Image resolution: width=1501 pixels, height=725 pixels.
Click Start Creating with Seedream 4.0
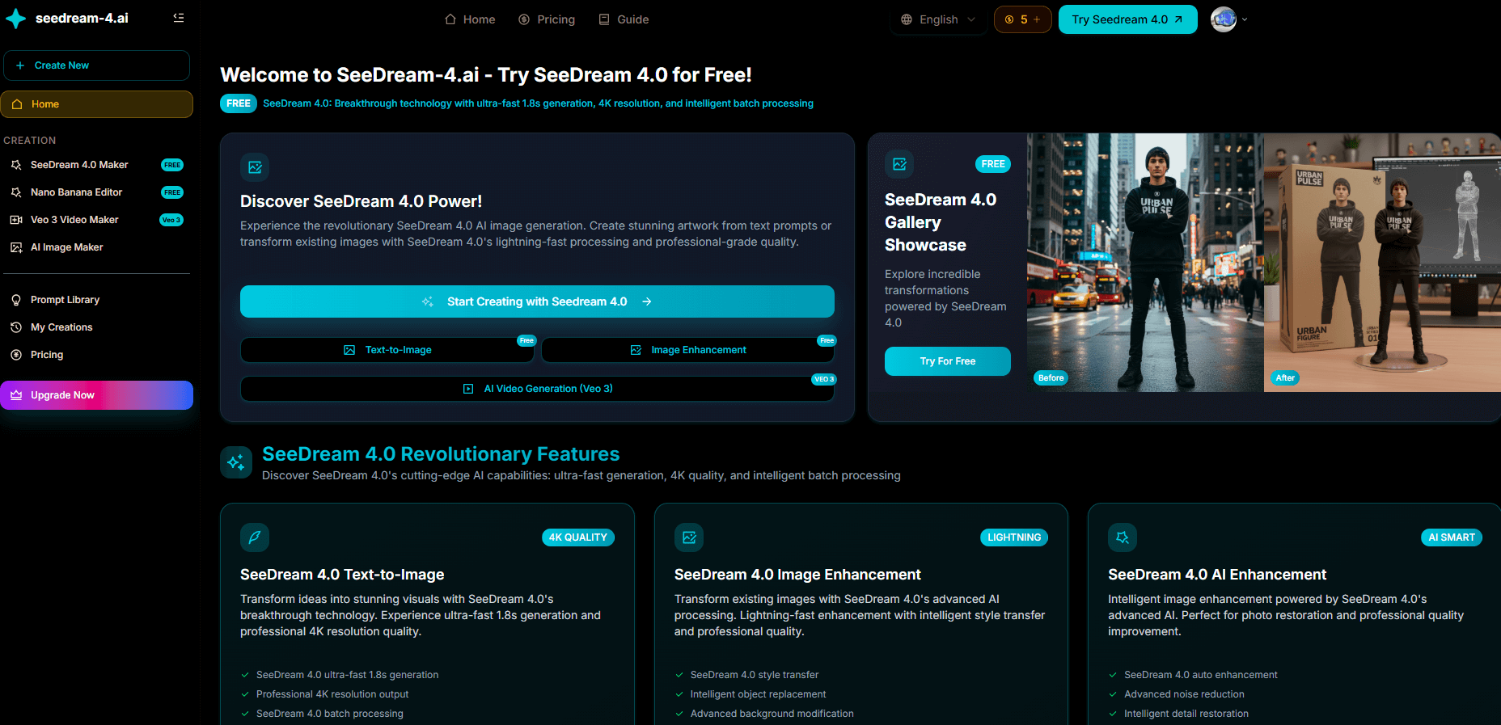click(x=537, y=301)
